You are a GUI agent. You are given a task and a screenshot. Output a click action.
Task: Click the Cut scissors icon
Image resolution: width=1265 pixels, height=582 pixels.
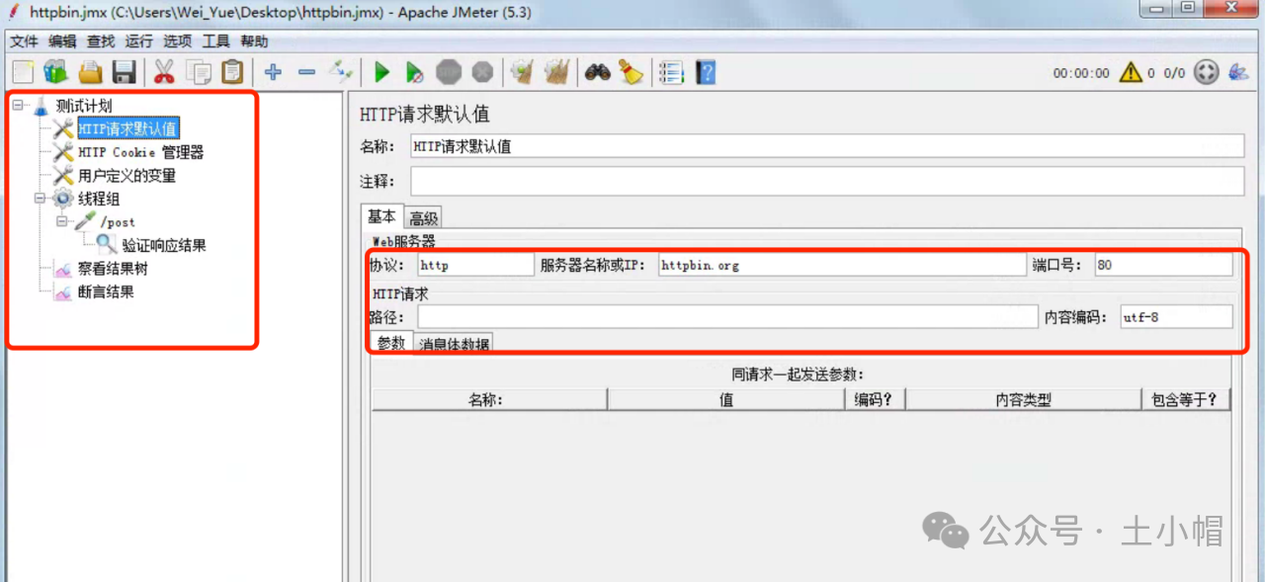(x=164, y=72)
